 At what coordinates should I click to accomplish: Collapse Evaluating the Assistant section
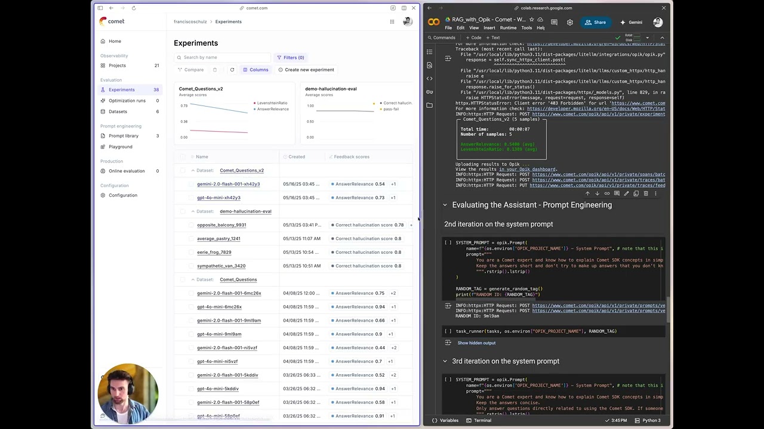coord(445,205)
